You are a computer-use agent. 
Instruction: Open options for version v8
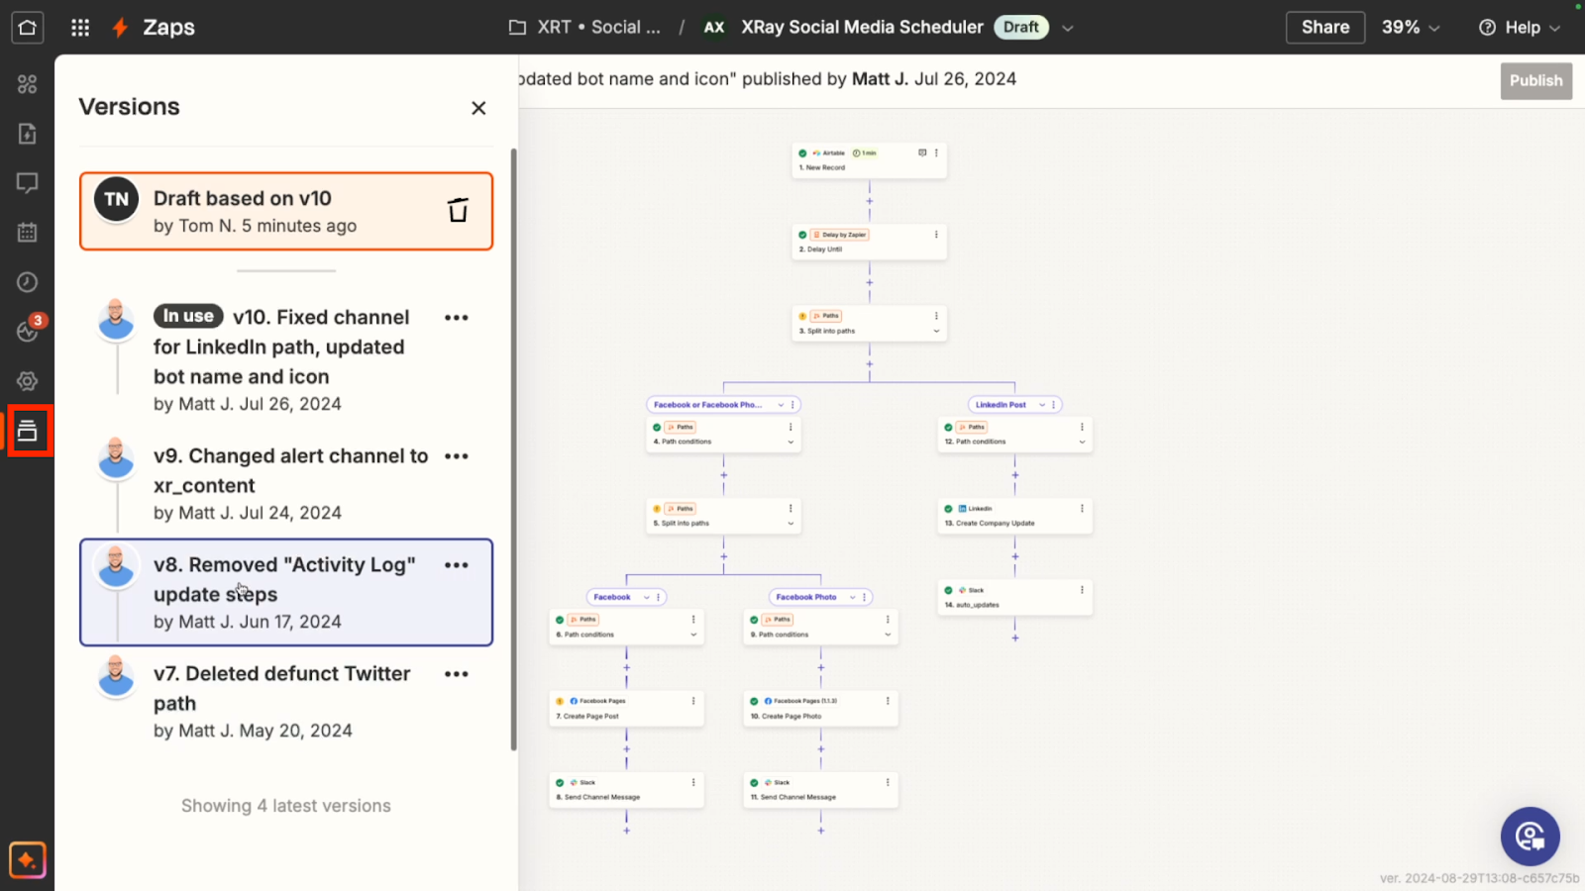[457, 565]
